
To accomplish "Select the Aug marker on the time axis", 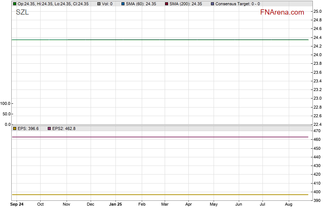I will tap(288, 205).
